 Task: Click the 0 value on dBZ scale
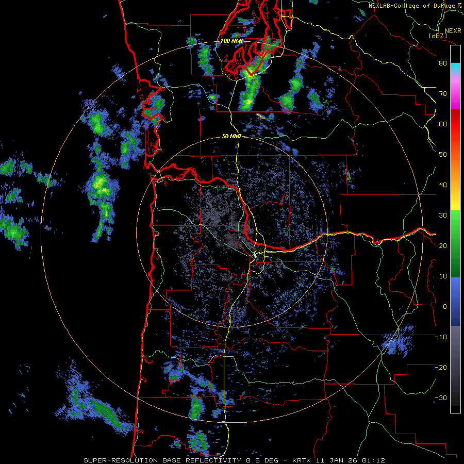445,307
